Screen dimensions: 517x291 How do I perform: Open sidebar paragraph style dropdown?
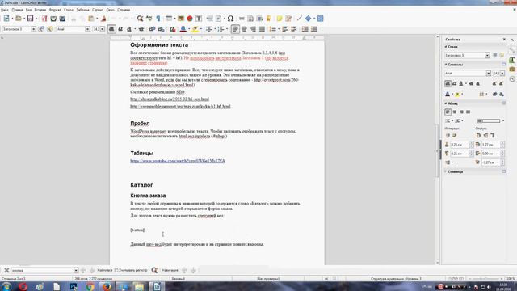487,56
